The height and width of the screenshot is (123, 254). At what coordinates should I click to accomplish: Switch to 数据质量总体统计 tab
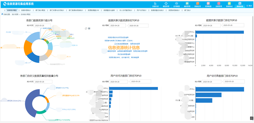click(x=157, y=10)
